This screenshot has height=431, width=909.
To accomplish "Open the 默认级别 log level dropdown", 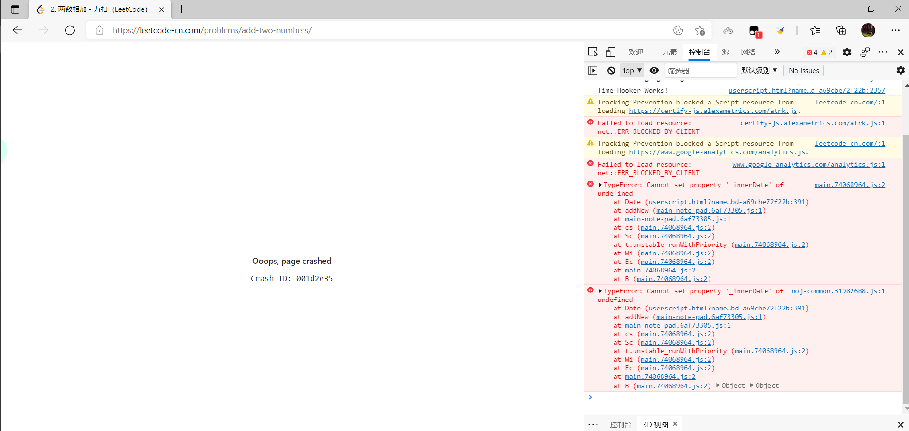I will 759,71.
